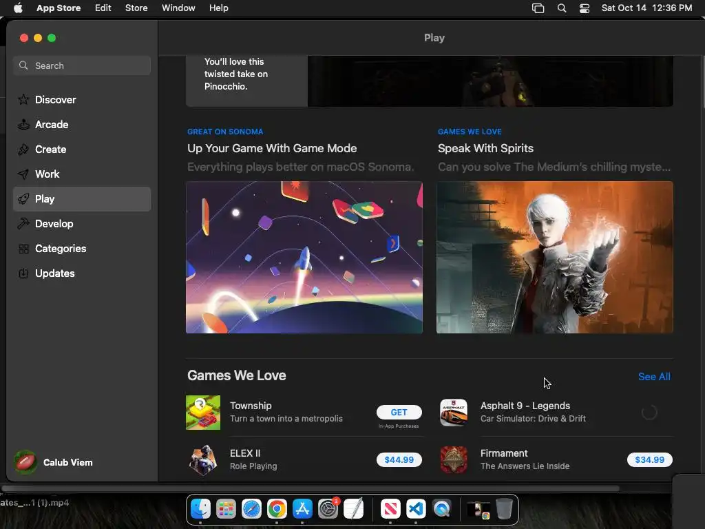Click the GAMES WE LOVE blue label
Image resolution: width=705 pixels, height=529 pixels.
pyautogui.click(x=470, y=132)
